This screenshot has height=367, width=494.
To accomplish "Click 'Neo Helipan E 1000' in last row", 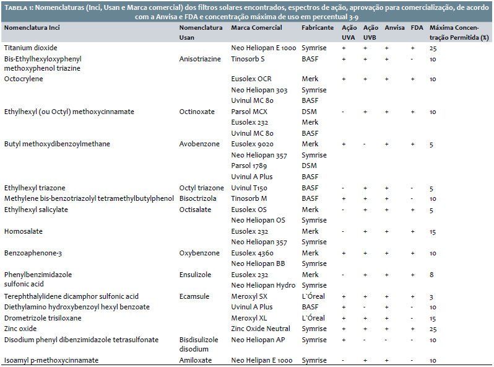I will coord(261,360).
